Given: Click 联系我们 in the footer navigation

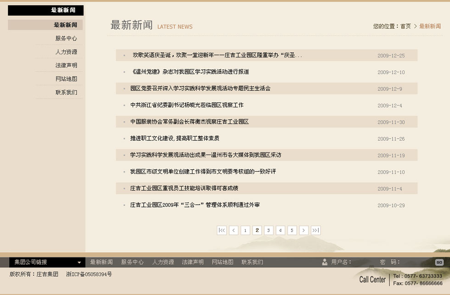Looking at the screenshot, I should tap(252, 262).
